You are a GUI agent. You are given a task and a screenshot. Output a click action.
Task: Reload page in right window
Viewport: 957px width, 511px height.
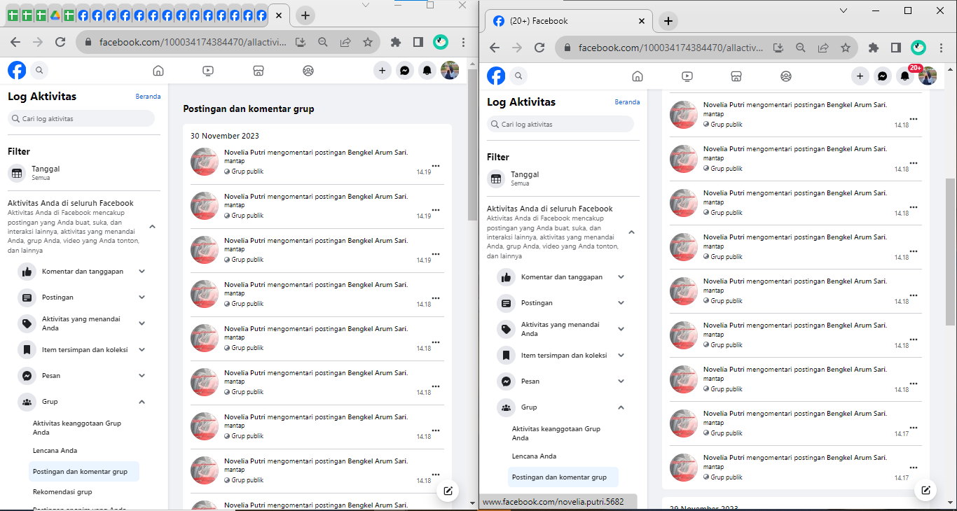(539, 48)
